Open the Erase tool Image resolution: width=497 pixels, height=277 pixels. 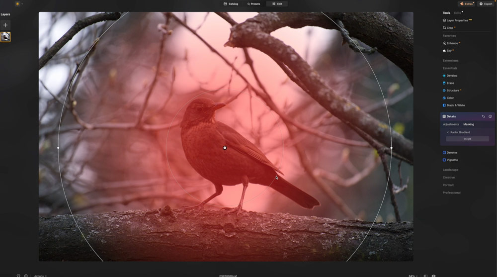[x=448, y=83]
